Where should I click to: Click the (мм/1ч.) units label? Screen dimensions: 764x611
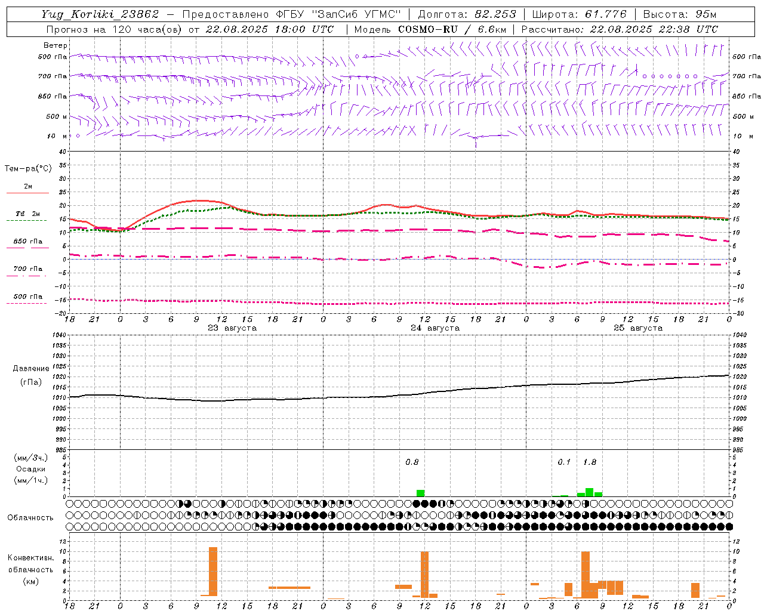click(x=31, y=480)
